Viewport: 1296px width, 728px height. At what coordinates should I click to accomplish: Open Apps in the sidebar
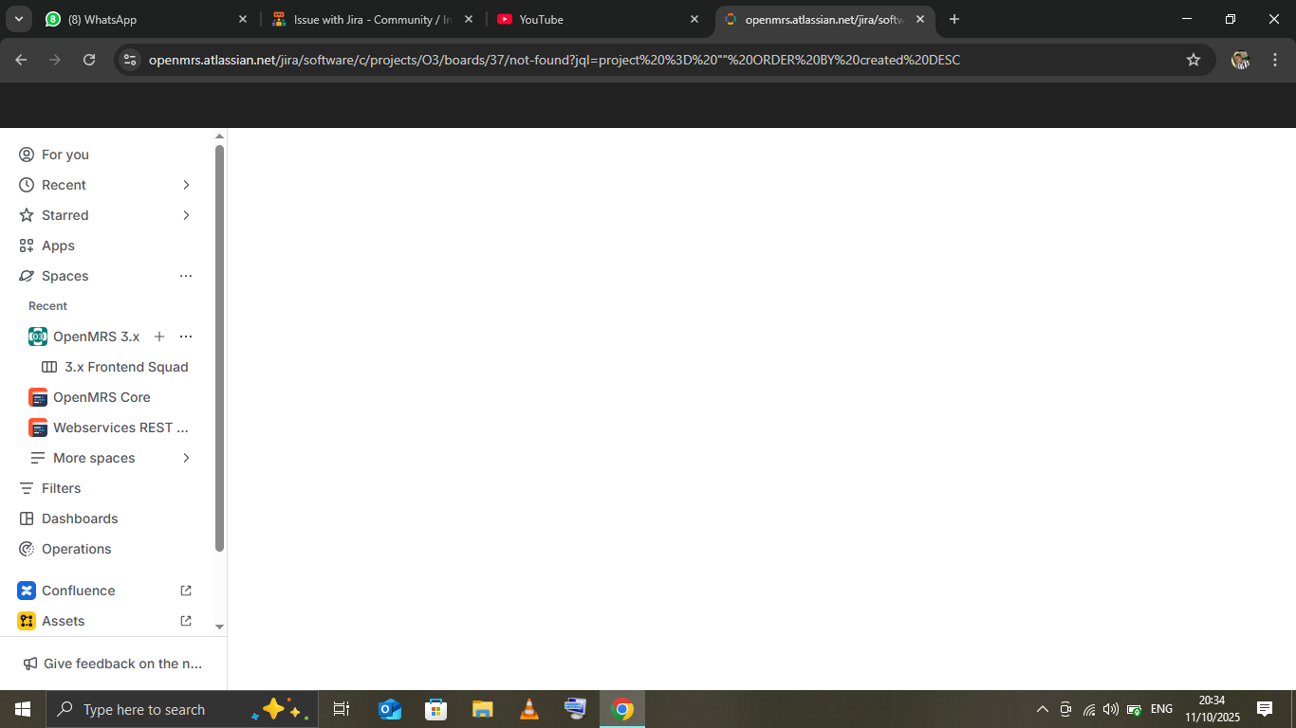[58, 246]
